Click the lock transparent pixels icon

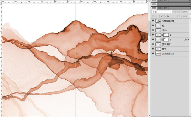click(x=159, y=16)
